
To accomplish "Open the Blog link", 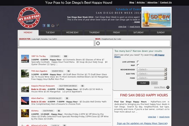I will click(132, 3).
